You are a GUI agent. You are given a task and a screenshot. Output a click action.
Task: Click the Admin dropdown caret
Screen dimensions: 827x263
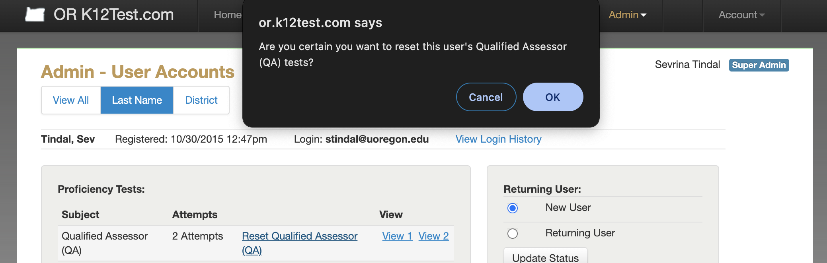click(644, 15)
